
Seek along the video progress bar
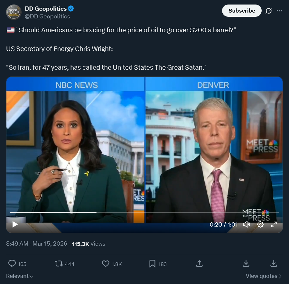click(x=144, y=213)
